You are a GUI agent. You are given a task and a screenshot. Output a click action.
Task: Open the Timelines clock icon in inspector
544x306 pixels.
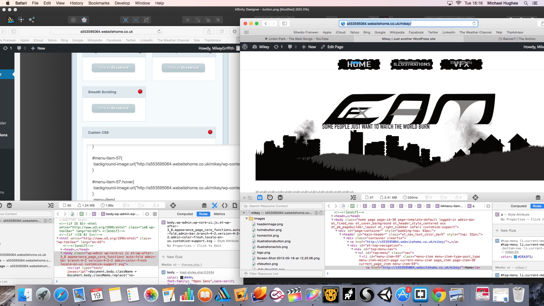(270, 197)
